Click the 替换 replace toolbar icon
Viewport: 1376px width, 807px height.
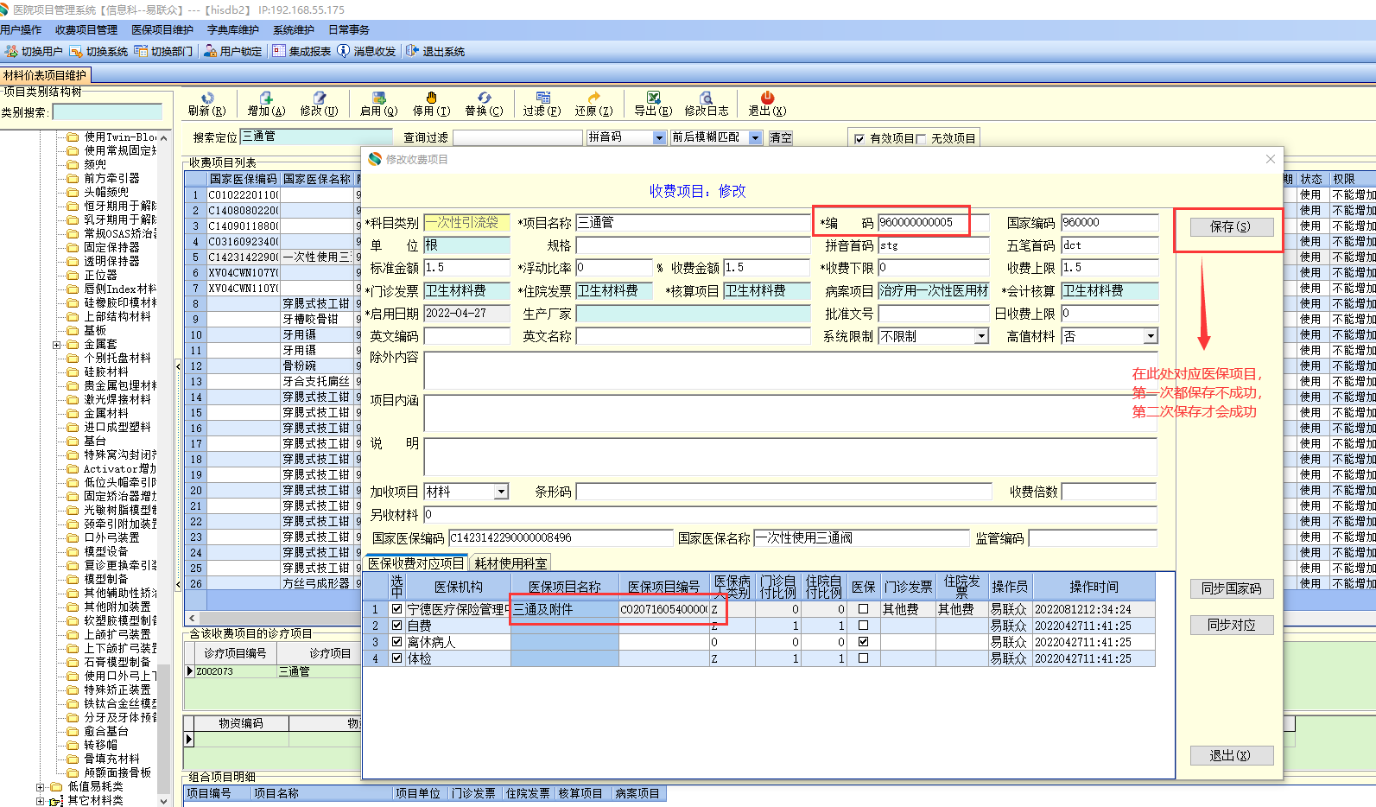click(x=484, y=98)
